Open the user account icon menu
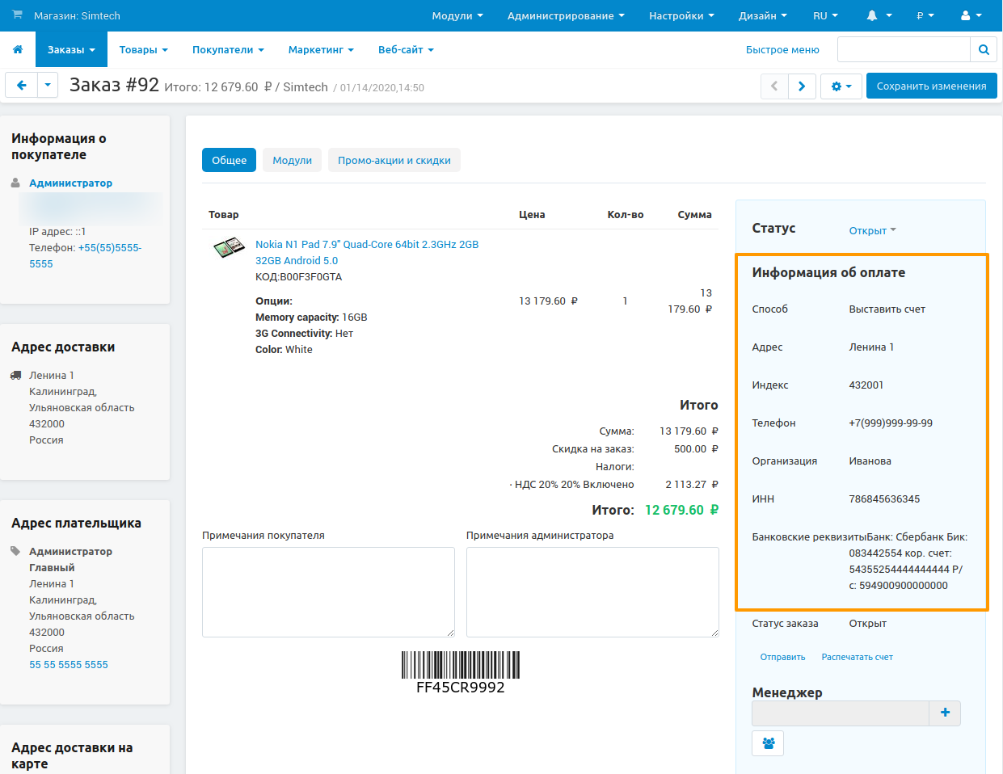The height and width of the screenshot is (774, 1003). point(971,16)
